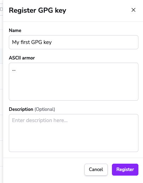Click the '(Optional)' hint text
The image size is (143, 183).
[x=45, y=109]
